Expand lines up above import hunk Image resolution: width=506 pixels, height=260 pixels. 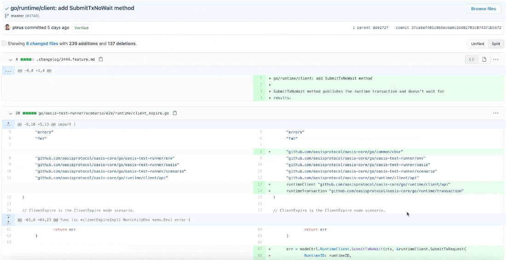pos(8,124)
